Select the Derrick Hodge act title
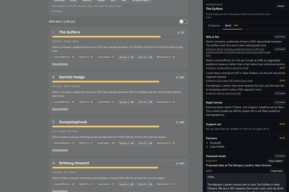 pyautogui.click(x=72, y=77)
